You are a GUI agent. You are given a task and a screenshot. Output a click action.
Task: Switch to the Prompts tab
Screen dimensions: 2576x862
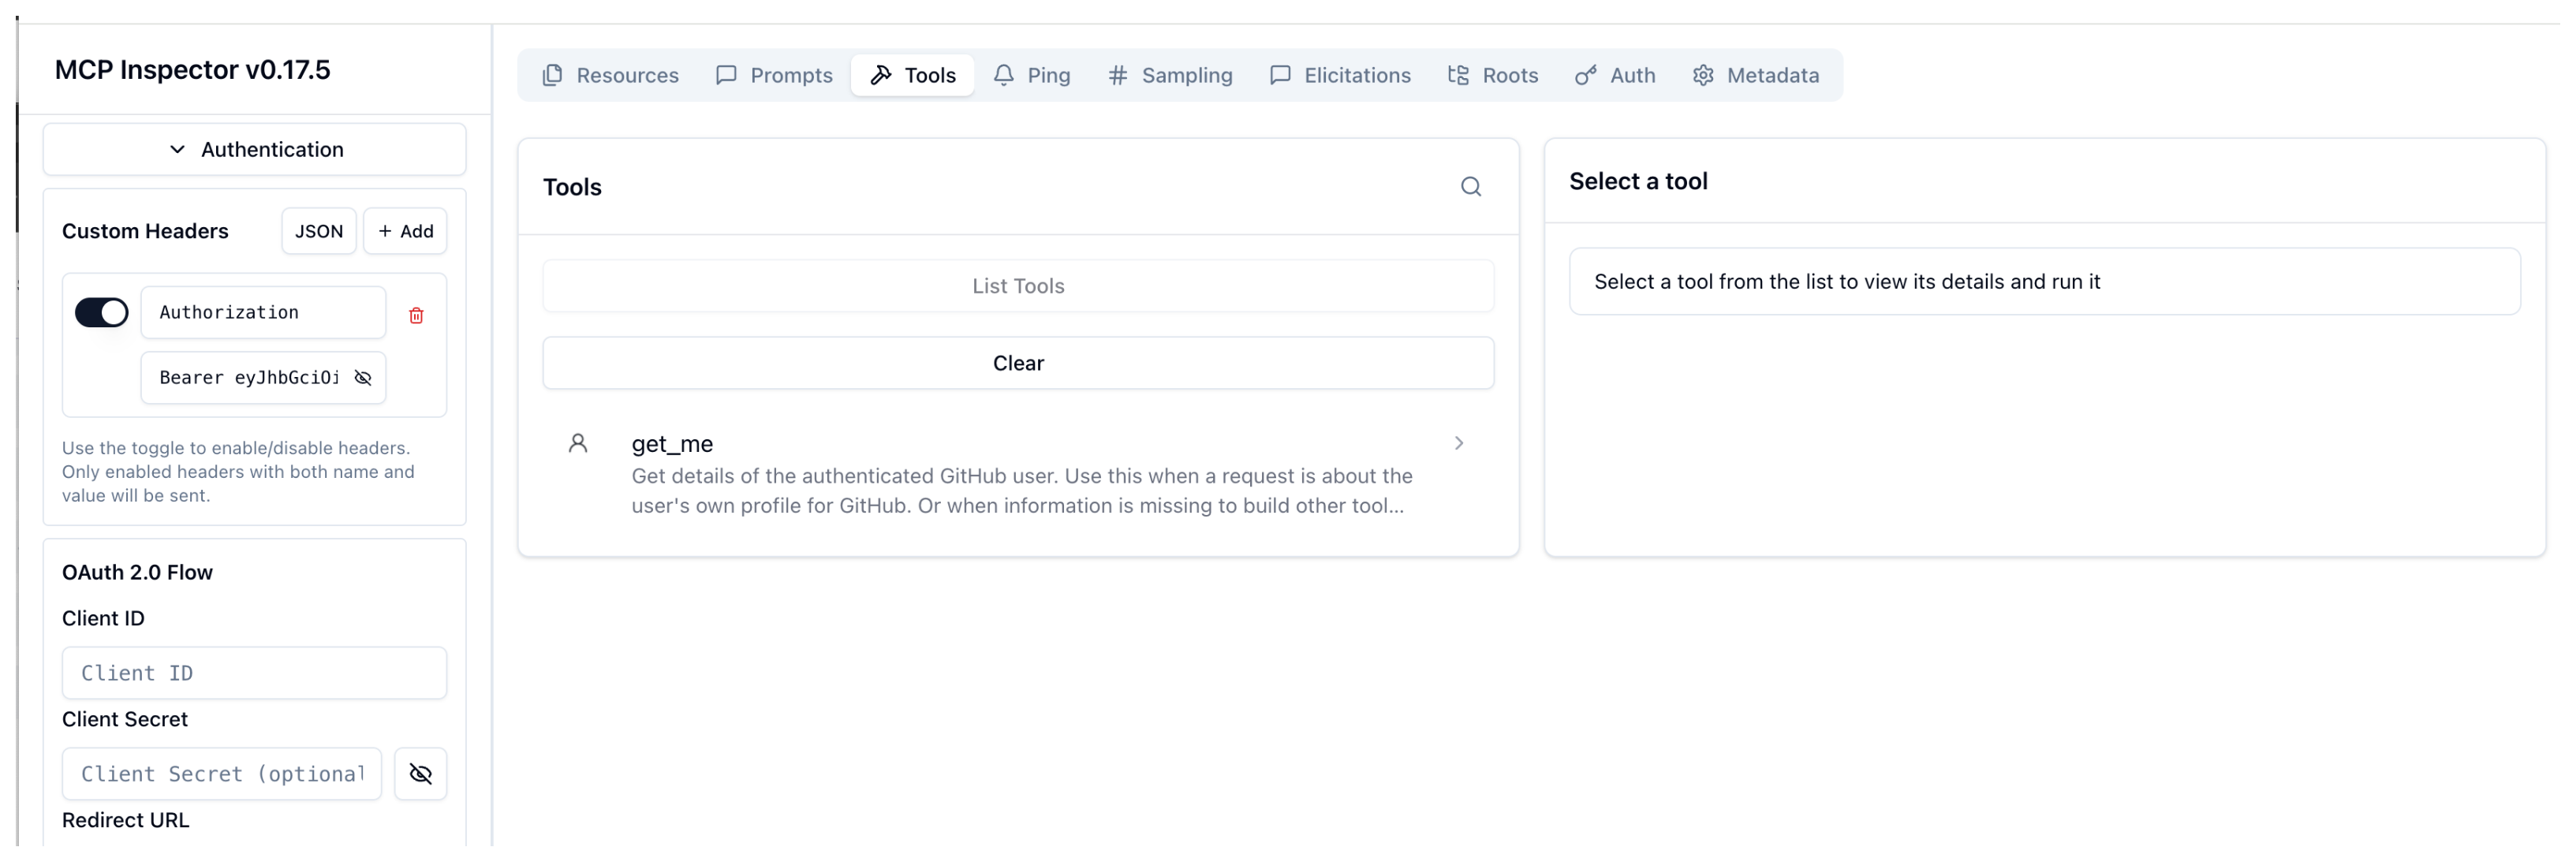tap(774, 75)
